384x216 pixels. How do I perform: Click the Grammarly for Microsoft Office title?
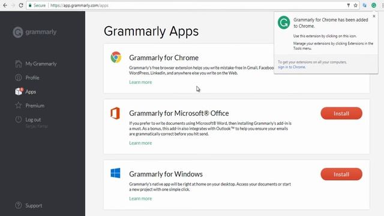click(x=179, y=113)
